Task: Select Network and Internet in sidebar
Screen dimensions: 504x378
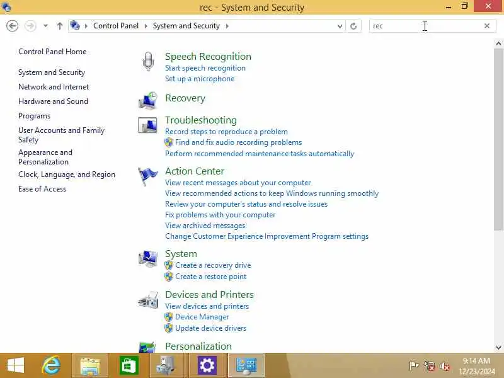Action: (54, 87)
